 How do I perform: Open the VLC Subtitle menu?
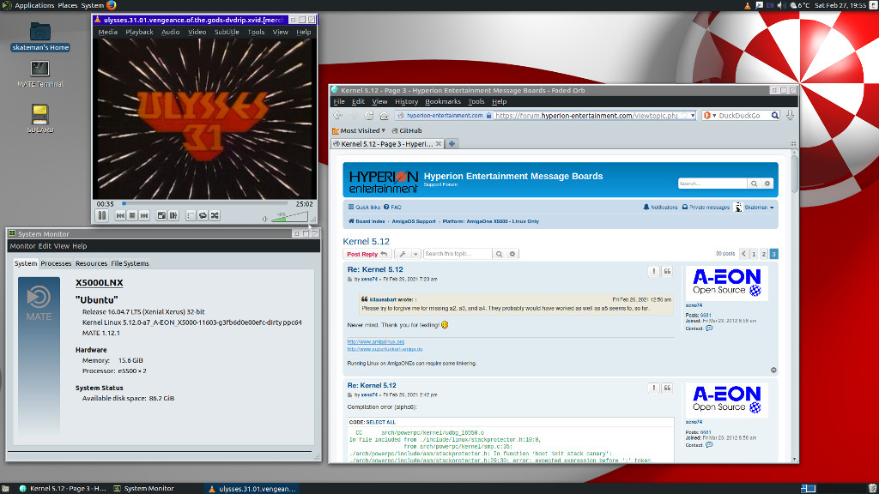[x=227, y=32]
